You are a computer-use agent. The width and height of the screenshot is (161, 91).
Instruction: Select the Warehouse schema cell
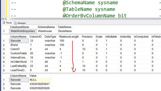47,31
